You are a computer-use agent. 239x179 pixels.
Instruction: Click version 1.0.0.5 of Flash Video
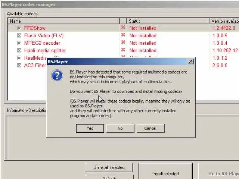click(220, 36)
